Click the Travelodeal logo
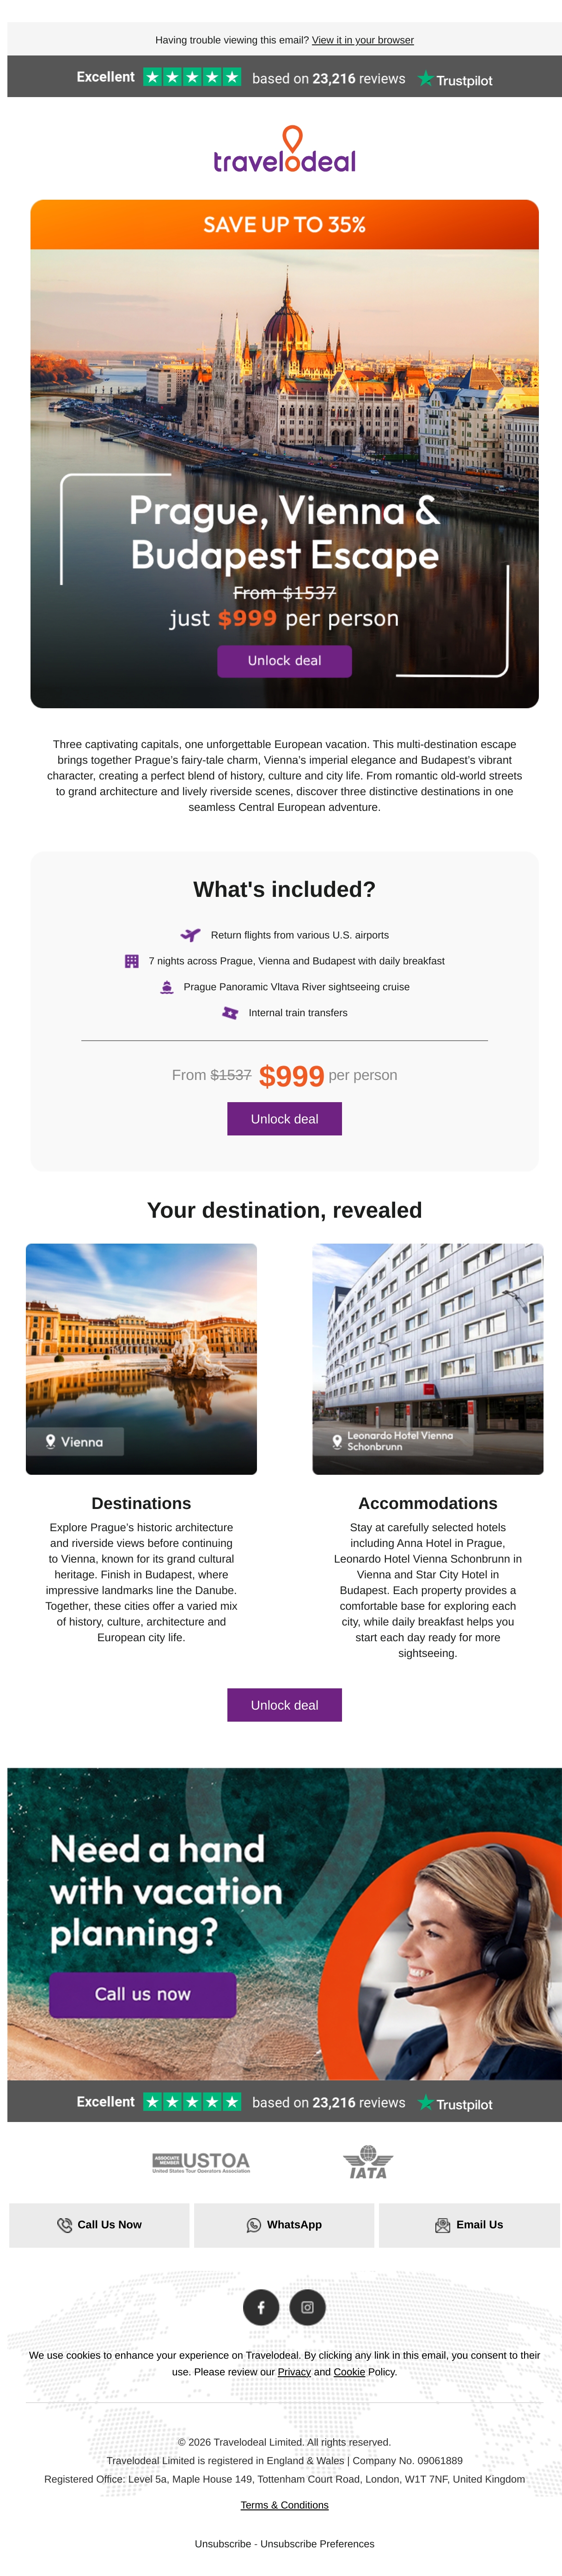The height and width of the screenshot is (2576, 562). [x=284, y=149]
